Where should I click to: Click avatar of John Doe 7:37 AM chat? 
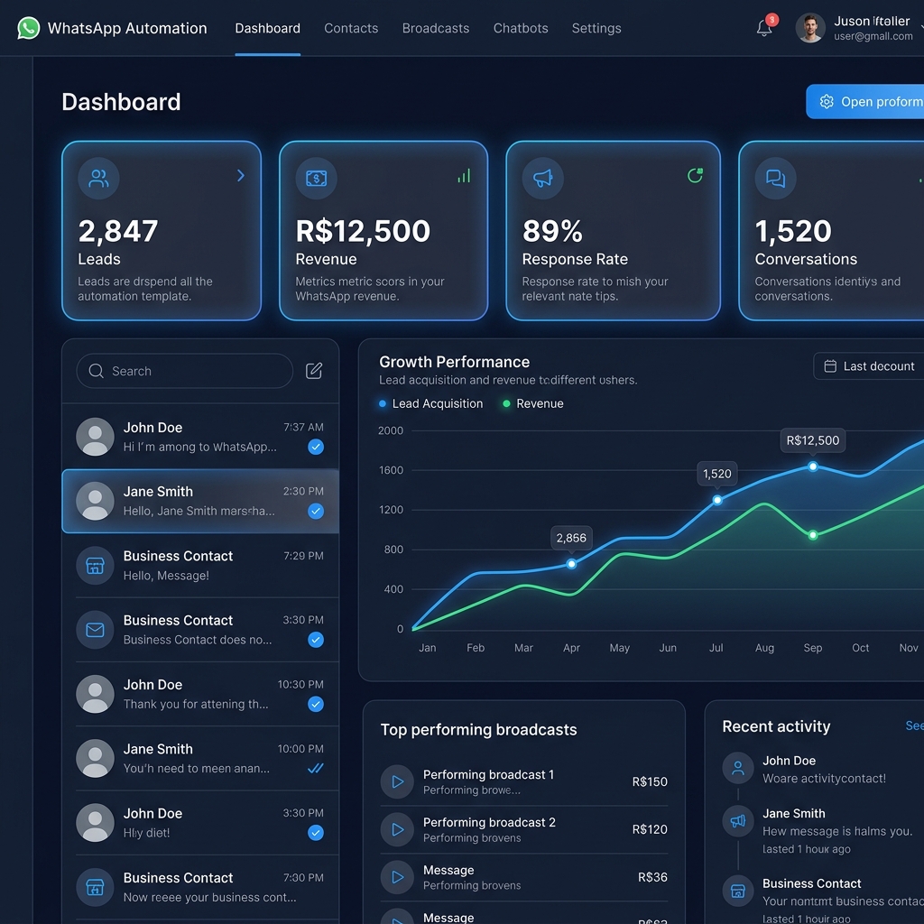95,437
